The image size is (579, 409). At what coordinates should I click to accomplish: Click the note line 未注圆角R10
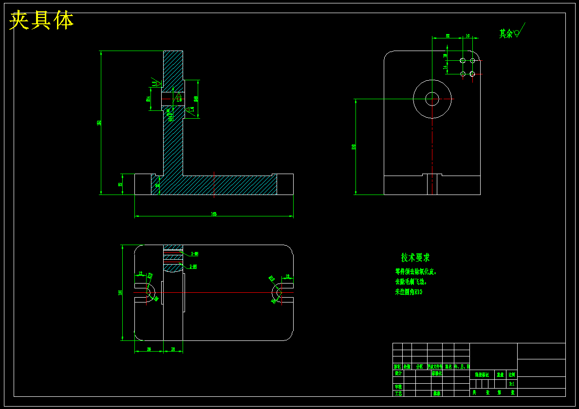[x=409, y=292]
